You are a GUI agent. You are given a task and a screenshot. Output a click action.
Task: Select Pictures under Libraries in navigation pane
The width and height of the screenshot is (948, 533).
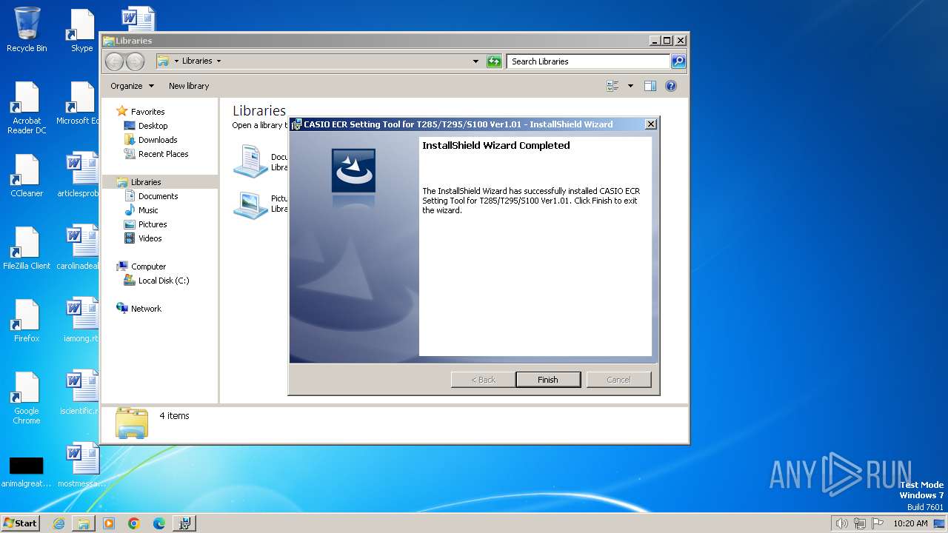[x=153, y=224]
